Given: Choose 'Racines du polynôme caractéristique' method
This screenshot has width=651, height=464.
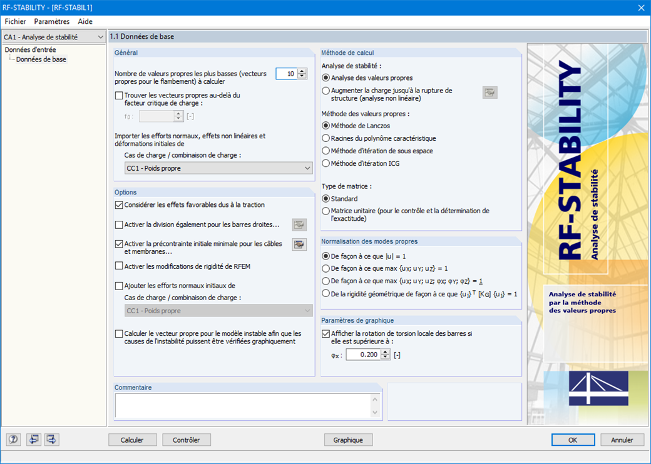Looking at the screenshot, I should tap(326, 138).
